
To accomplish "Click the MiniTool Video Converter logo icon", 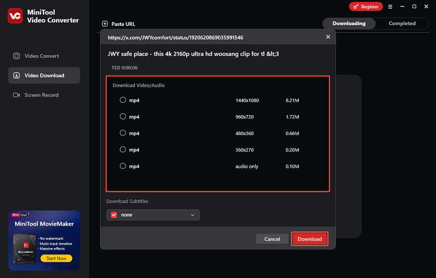I will tap(15, 16).
